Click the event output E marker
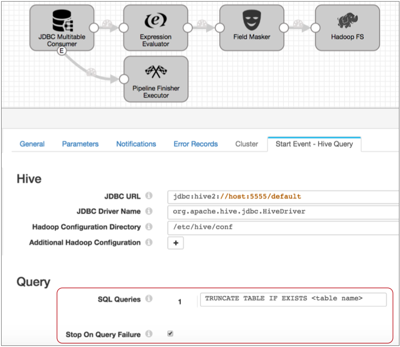This screenshot has width=400, height=347. point(62,50)
